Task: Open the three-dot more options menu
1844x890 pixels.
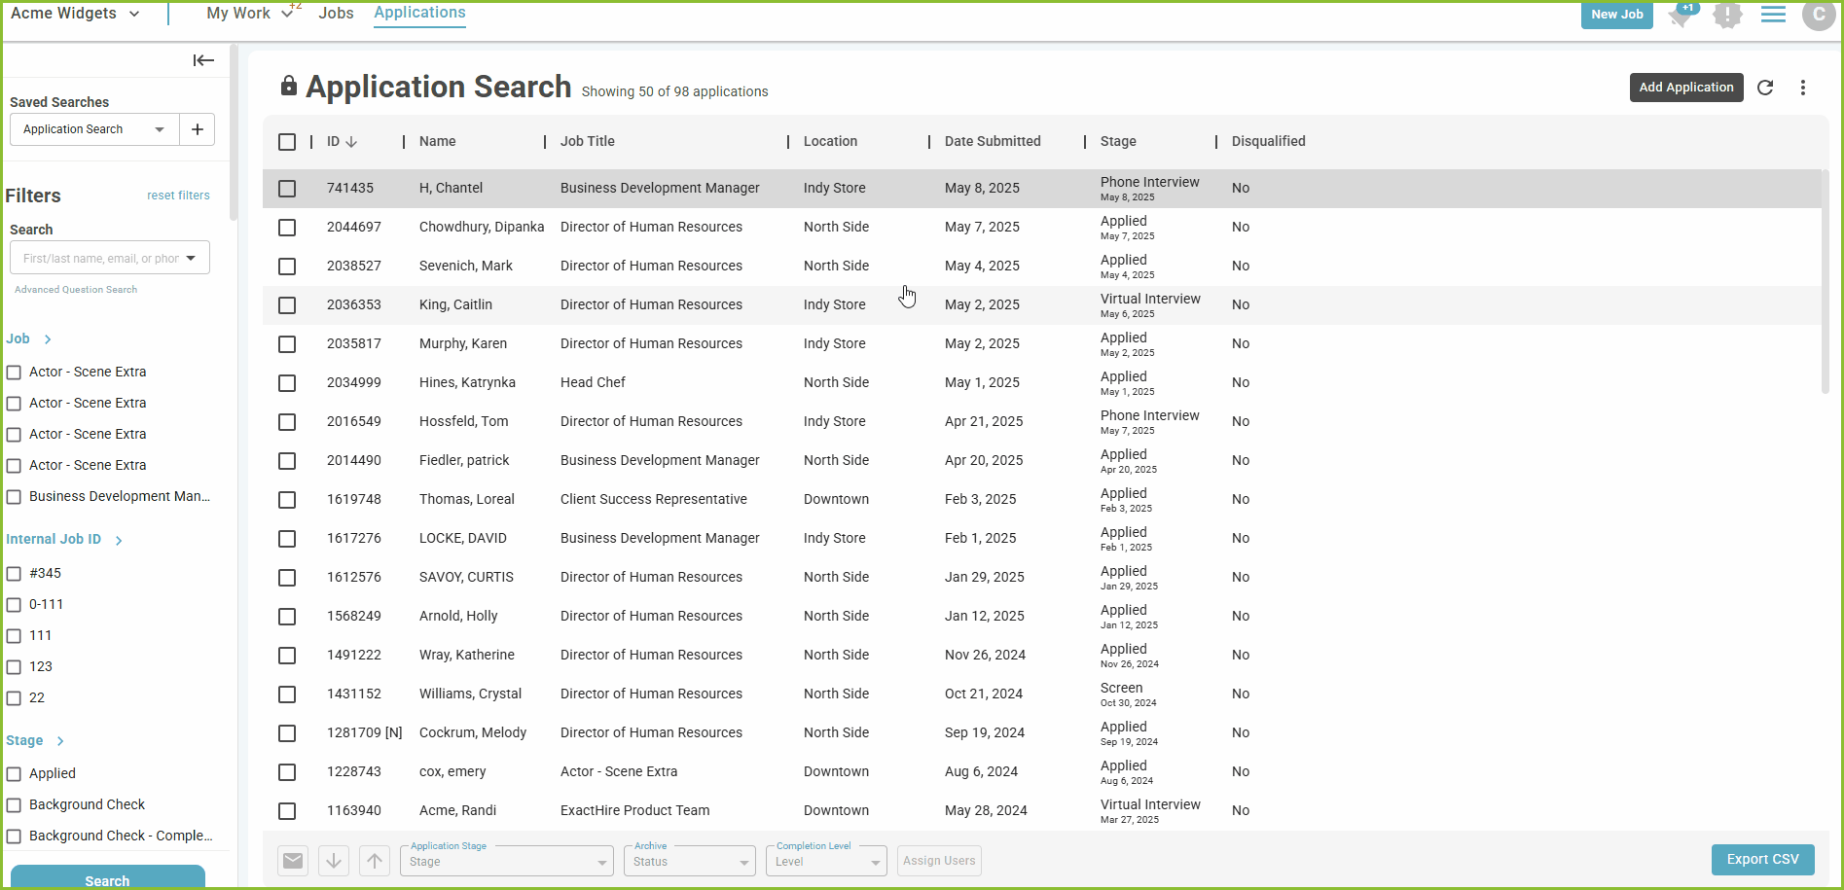Action: pos(1803,88)
